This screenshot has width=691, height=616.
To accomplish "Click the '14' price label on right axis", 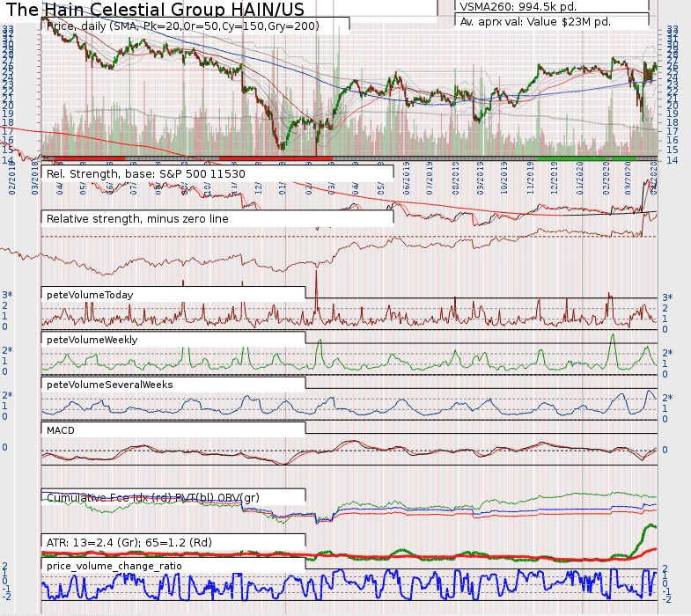I will pyautogui.click(x=672, y=160).
